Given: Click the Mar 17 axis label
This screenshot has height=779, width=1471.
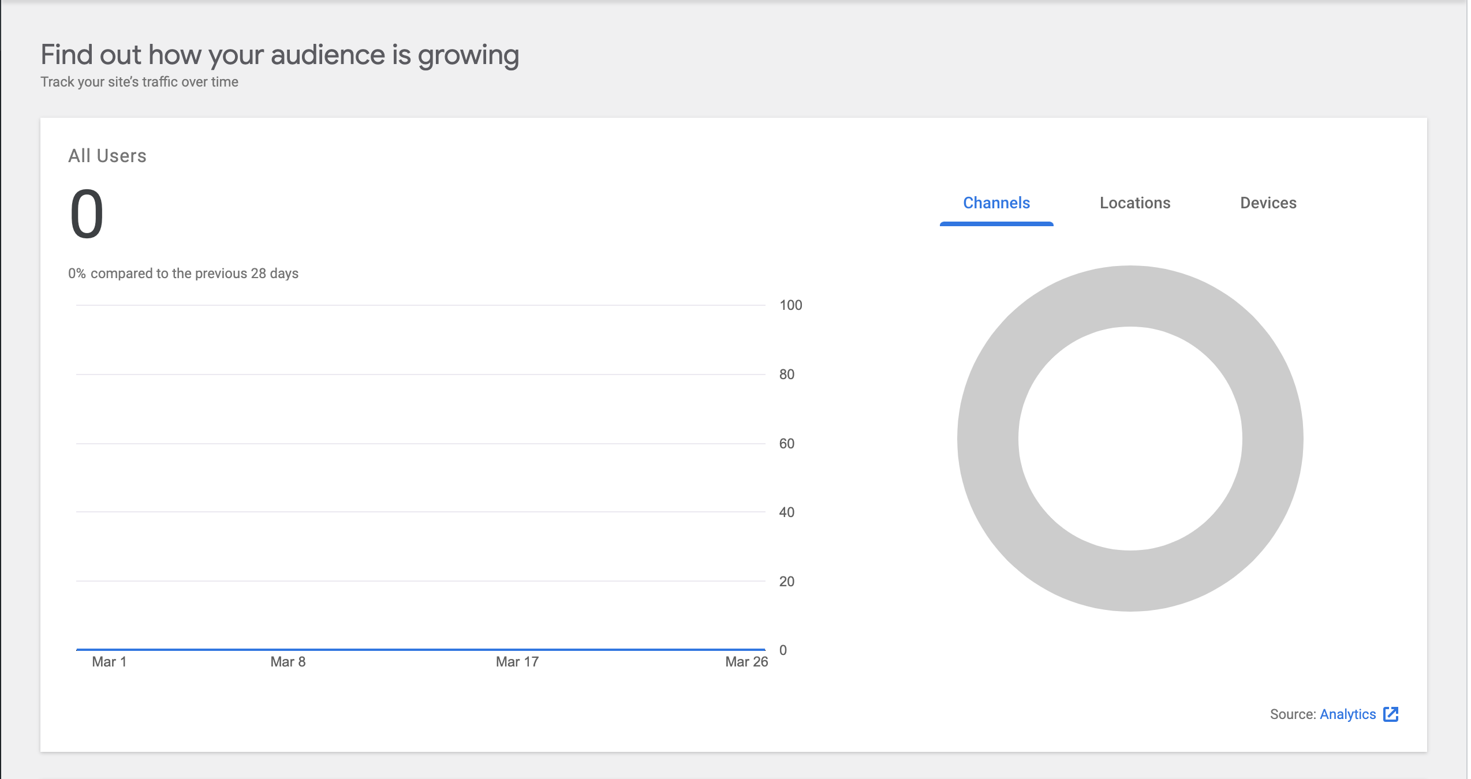Looking at the screenshot, I should [x=517, y=662].
